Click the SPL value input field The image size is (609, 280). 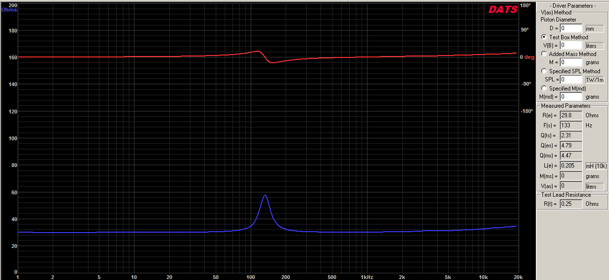571,79
